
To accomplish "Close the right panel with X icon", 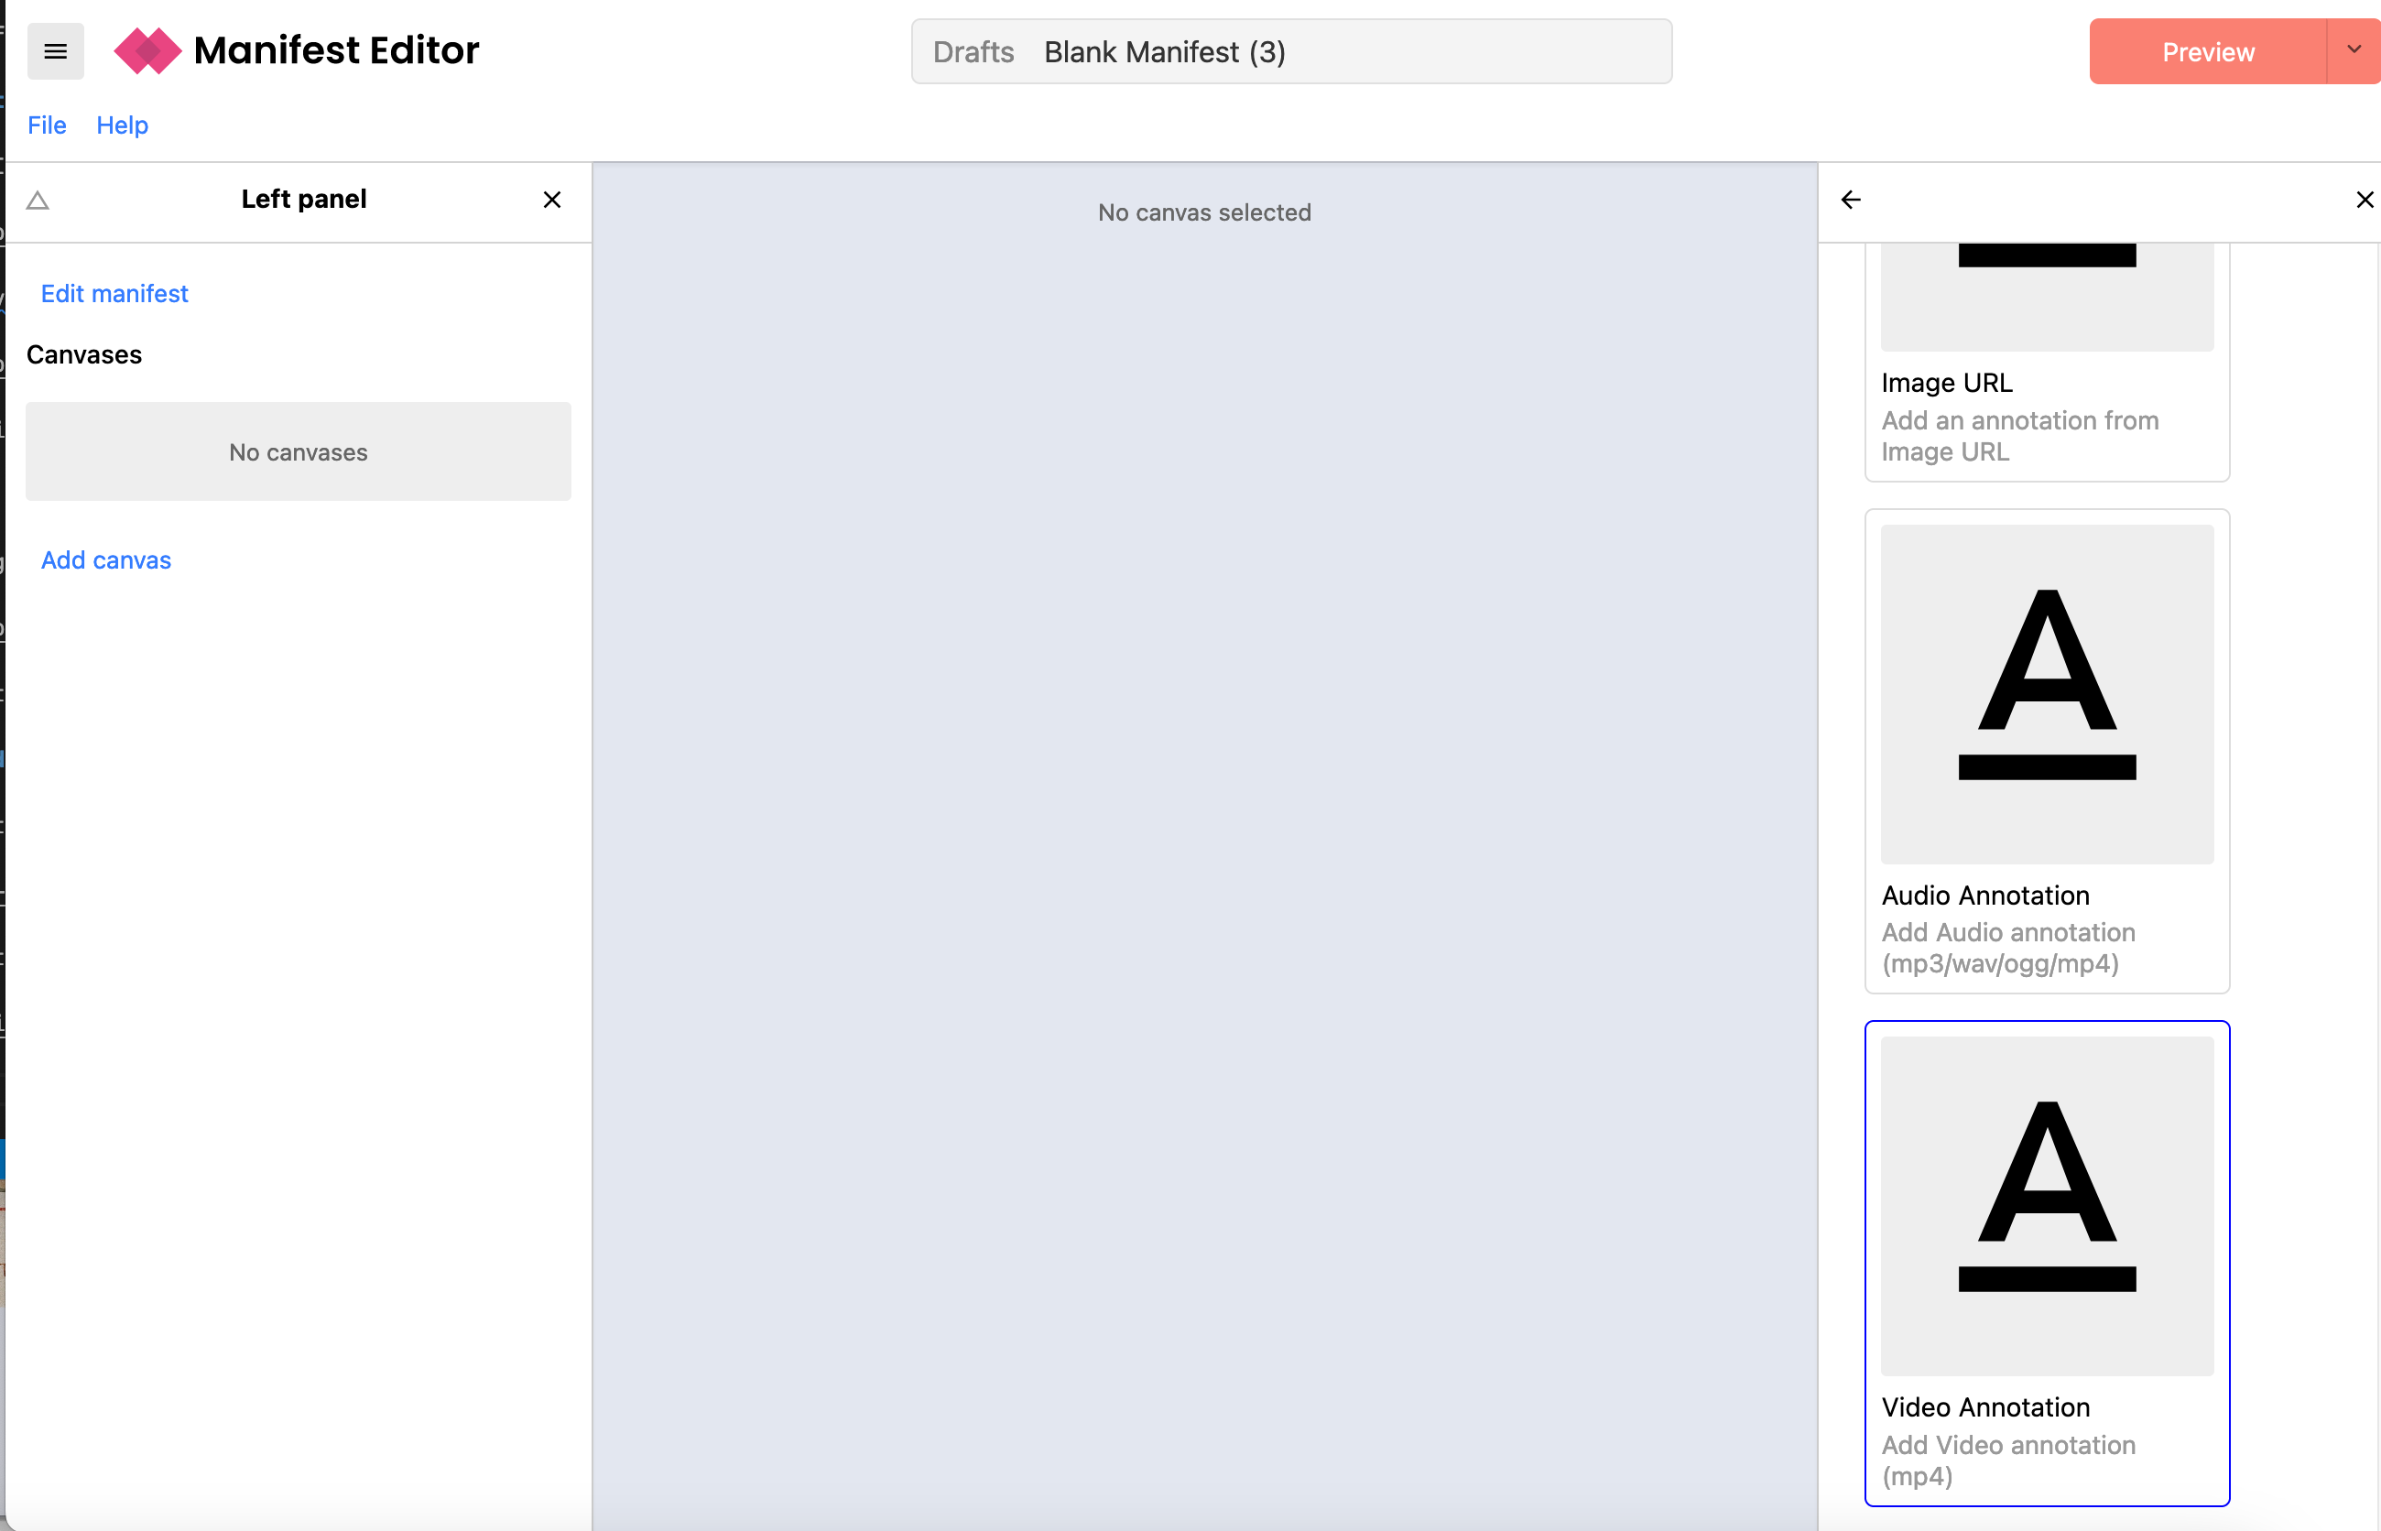I will 2365,198.
